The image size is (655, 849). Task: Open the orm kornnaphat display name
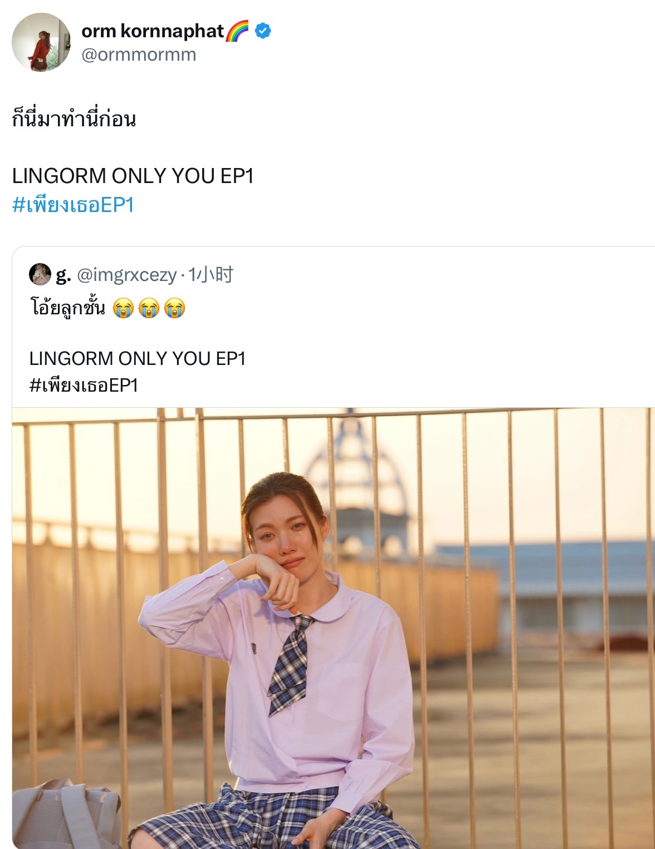[153, 31]
